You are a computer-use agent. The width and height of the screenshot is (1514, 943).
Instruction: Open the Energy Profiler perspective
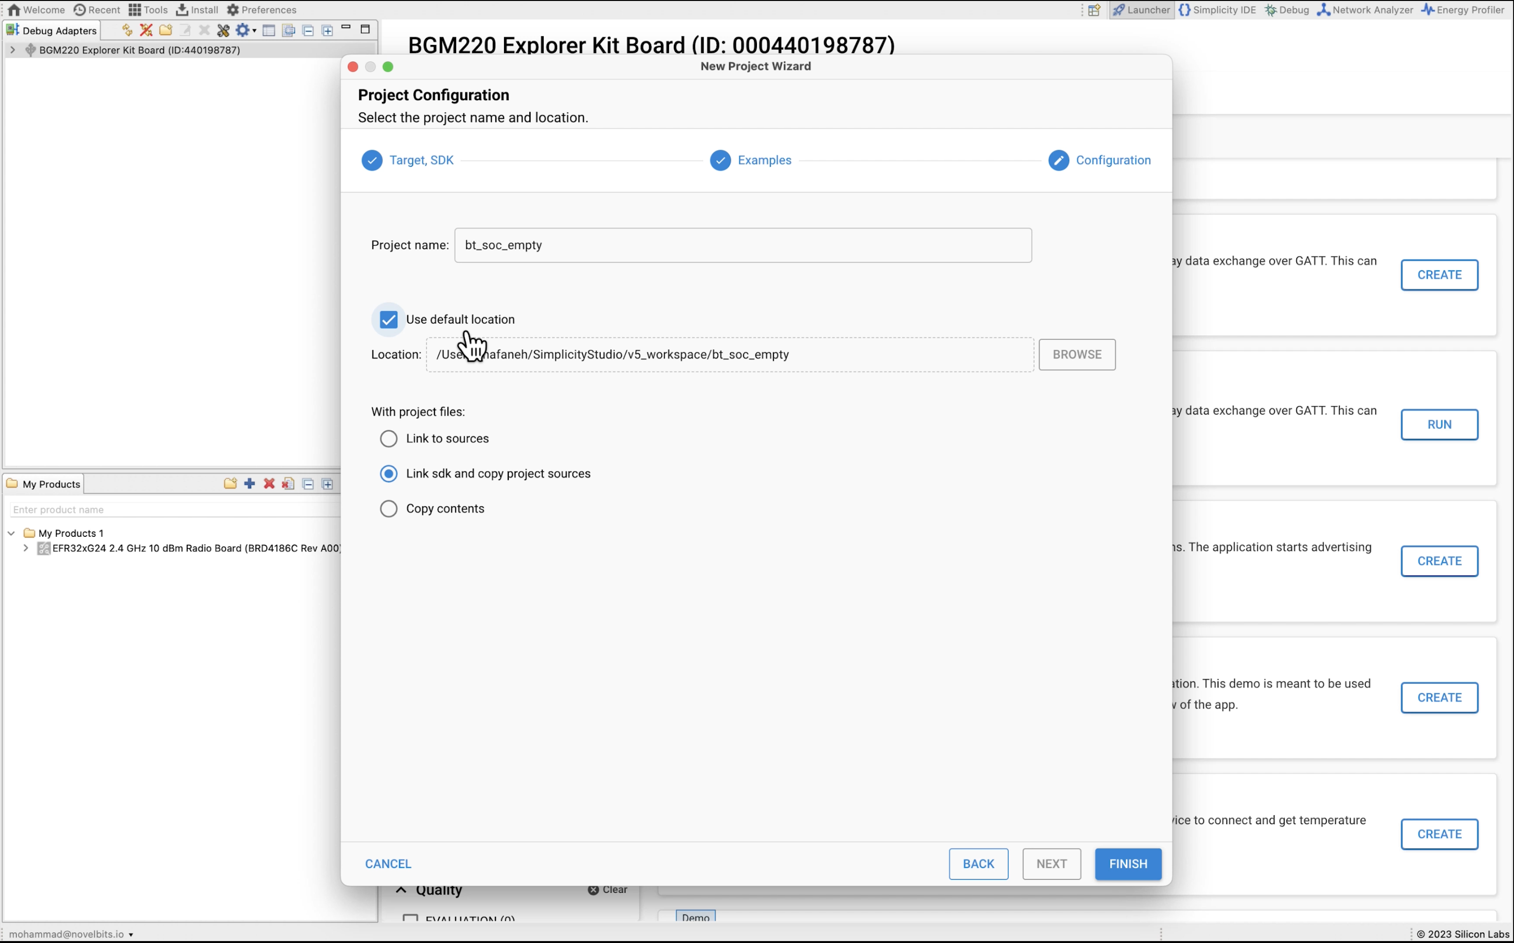(1463, 10)
